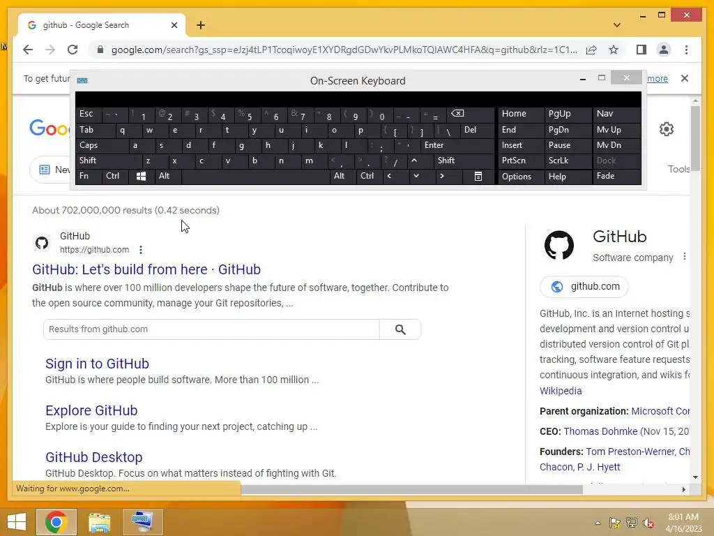The height and width of the screenshot is (536, 714).
Task: Click the Chrome forward arrow
Action: coord(50,50)
